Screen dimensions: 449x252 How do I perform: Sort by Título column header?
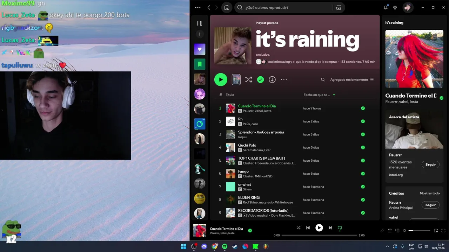pos(230,95)
